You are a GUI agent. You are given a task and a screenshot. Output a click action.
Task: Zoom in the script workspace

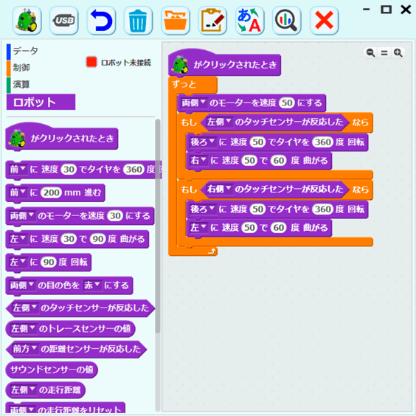[x=398, y=53]
